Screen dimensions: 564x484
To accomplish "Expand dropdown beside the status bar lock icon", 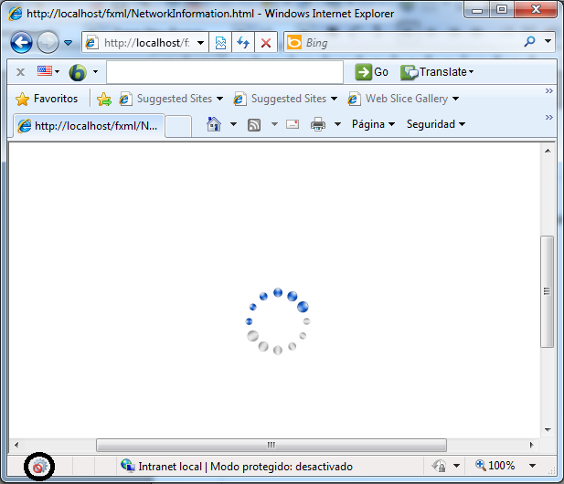I will pyautogui.click(x=456, y=466).
